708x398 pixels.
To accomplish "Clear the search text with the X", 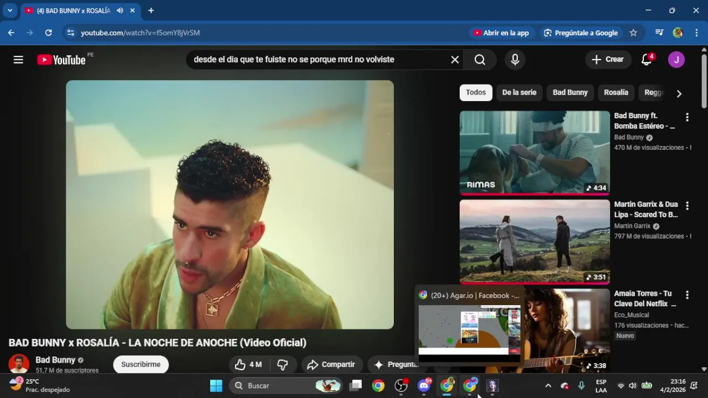I will pos(455,60).
